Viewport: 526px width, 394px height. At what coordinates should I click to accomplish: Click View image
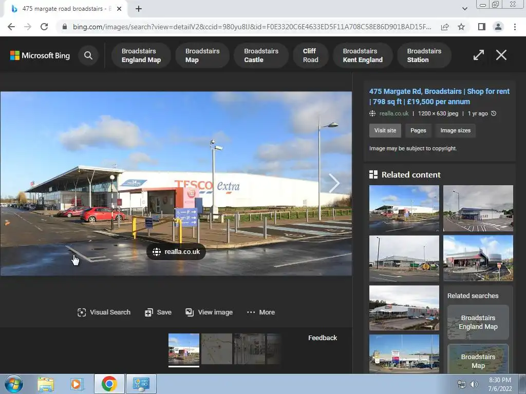click(x=209, y=312)
